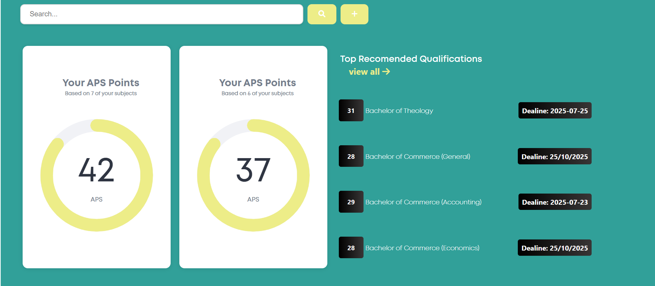
Task: Click the Dealine: 2025-07-25 badge
Action: point(555,111)
